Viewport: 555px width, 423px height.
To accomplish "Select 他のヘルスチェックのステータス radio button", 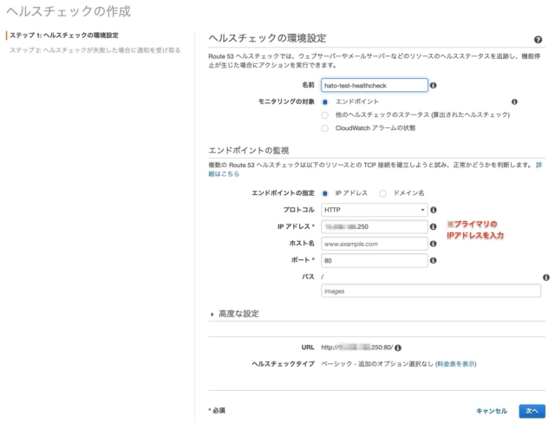I will point(324,115).
